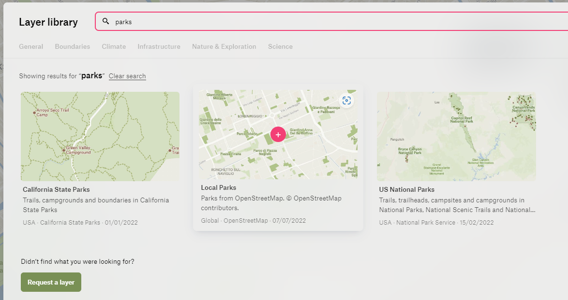
Task: Select the Climate category tab
Action: (x=114, y=47)
